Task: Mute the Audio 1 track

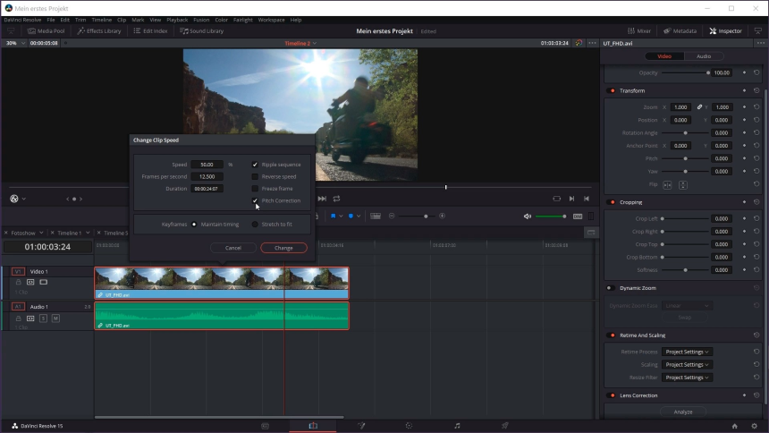Action: click(x=55, y=318)
